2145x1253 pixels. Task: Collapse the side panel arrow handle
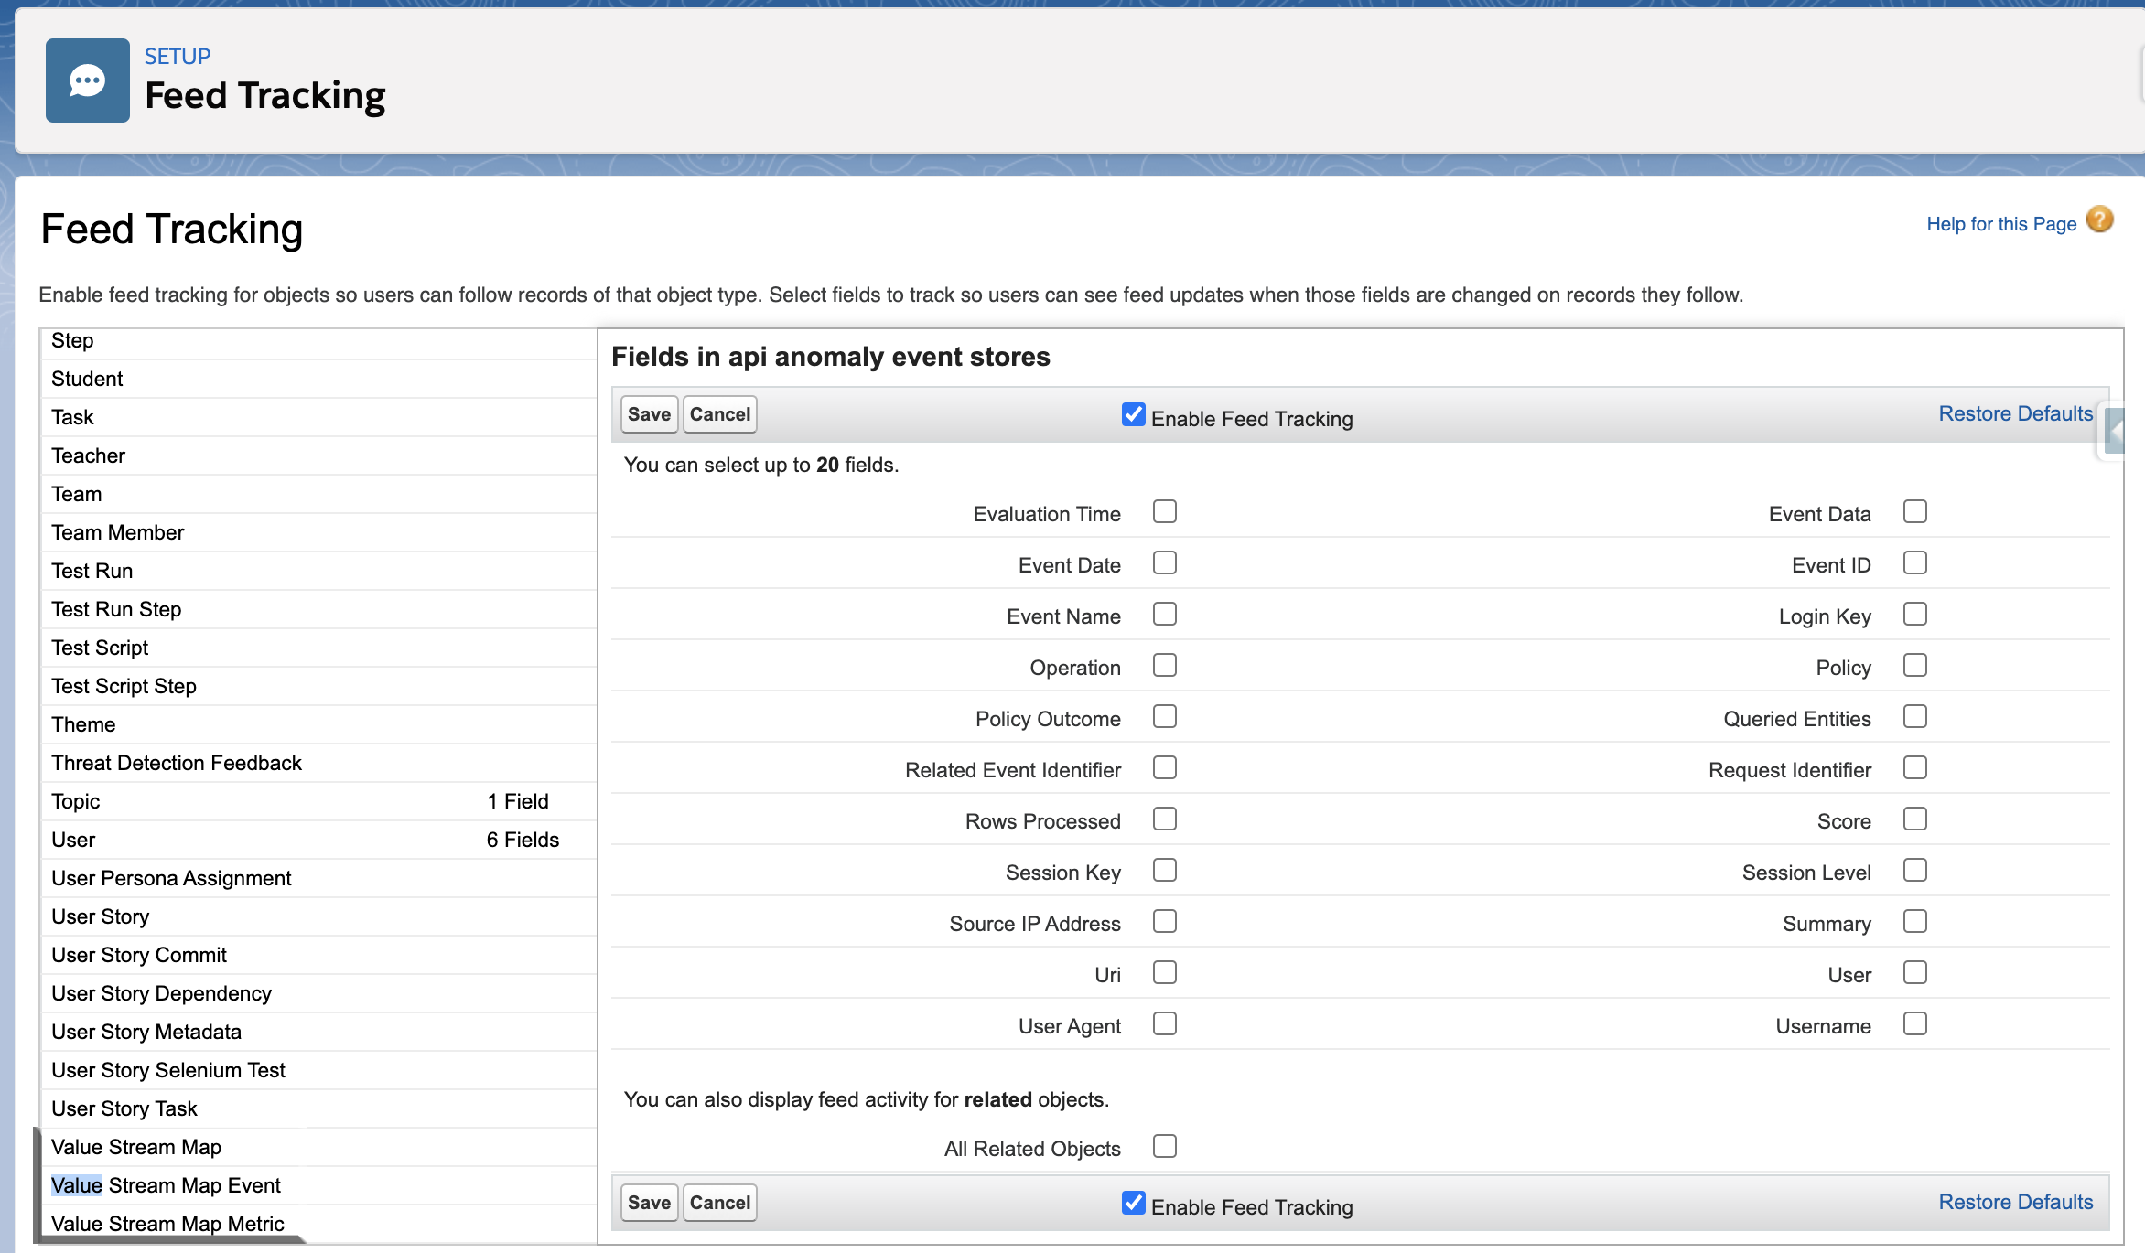(2114, 431)
